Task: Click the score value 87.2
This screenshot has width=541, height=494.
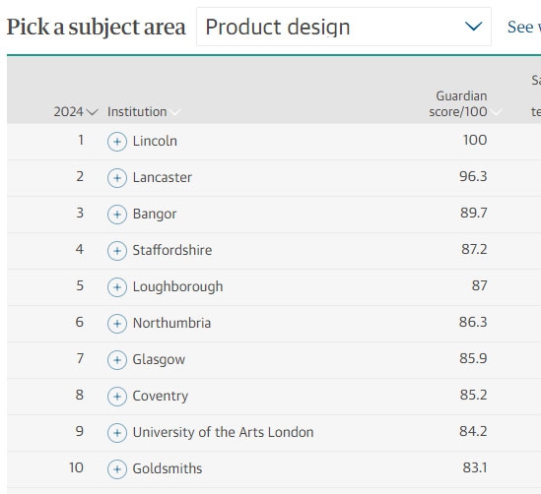Action: pos(474,249)
